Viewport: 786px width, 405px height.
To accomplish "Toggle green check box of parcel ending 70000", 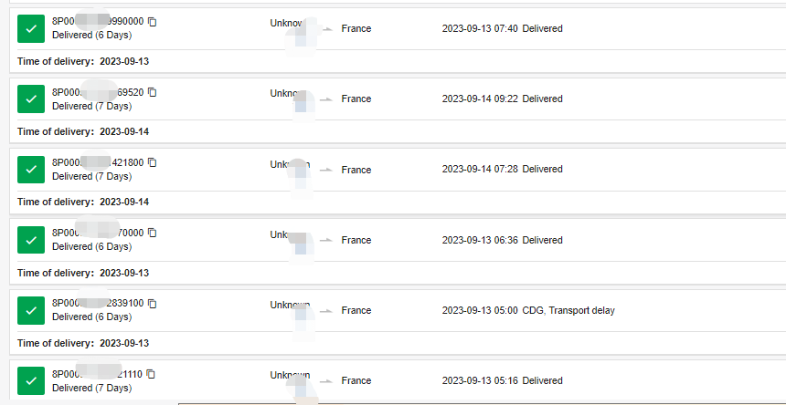I will [31, 240].
